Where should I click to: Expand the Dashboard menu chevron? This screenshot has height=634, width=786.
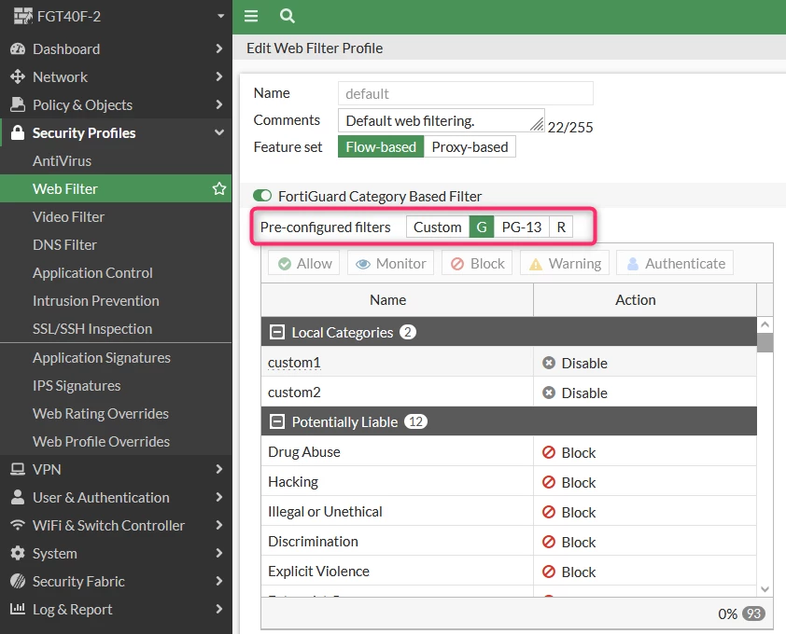pyautogui.click(x=218, y=48)
